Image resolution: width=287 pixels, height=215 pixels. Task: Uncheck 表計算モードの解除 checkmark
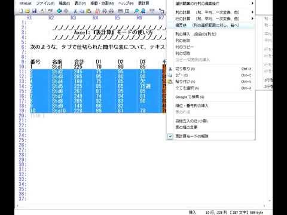coord(170,136)
